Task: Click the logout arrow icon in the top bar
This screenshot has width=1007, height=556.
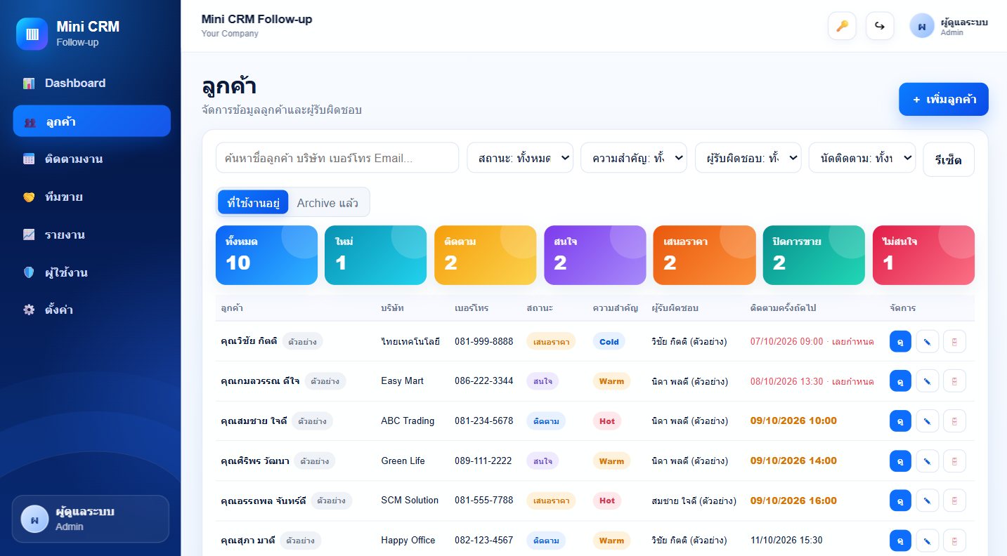Action: 879,26
